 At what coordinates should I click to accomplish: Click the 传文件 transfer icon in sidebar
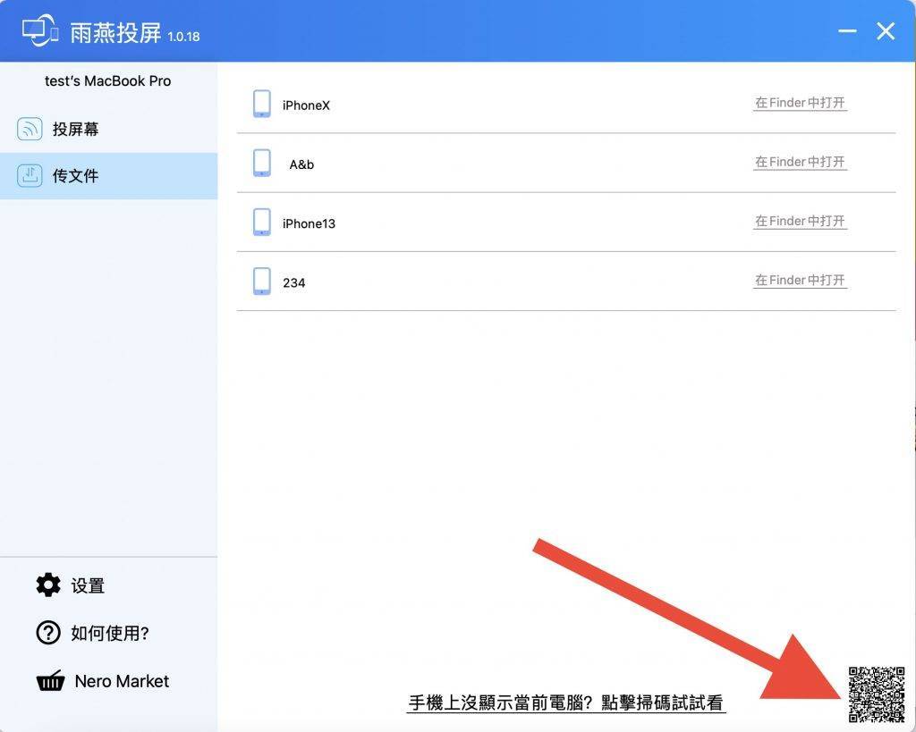tap(30, 176)
